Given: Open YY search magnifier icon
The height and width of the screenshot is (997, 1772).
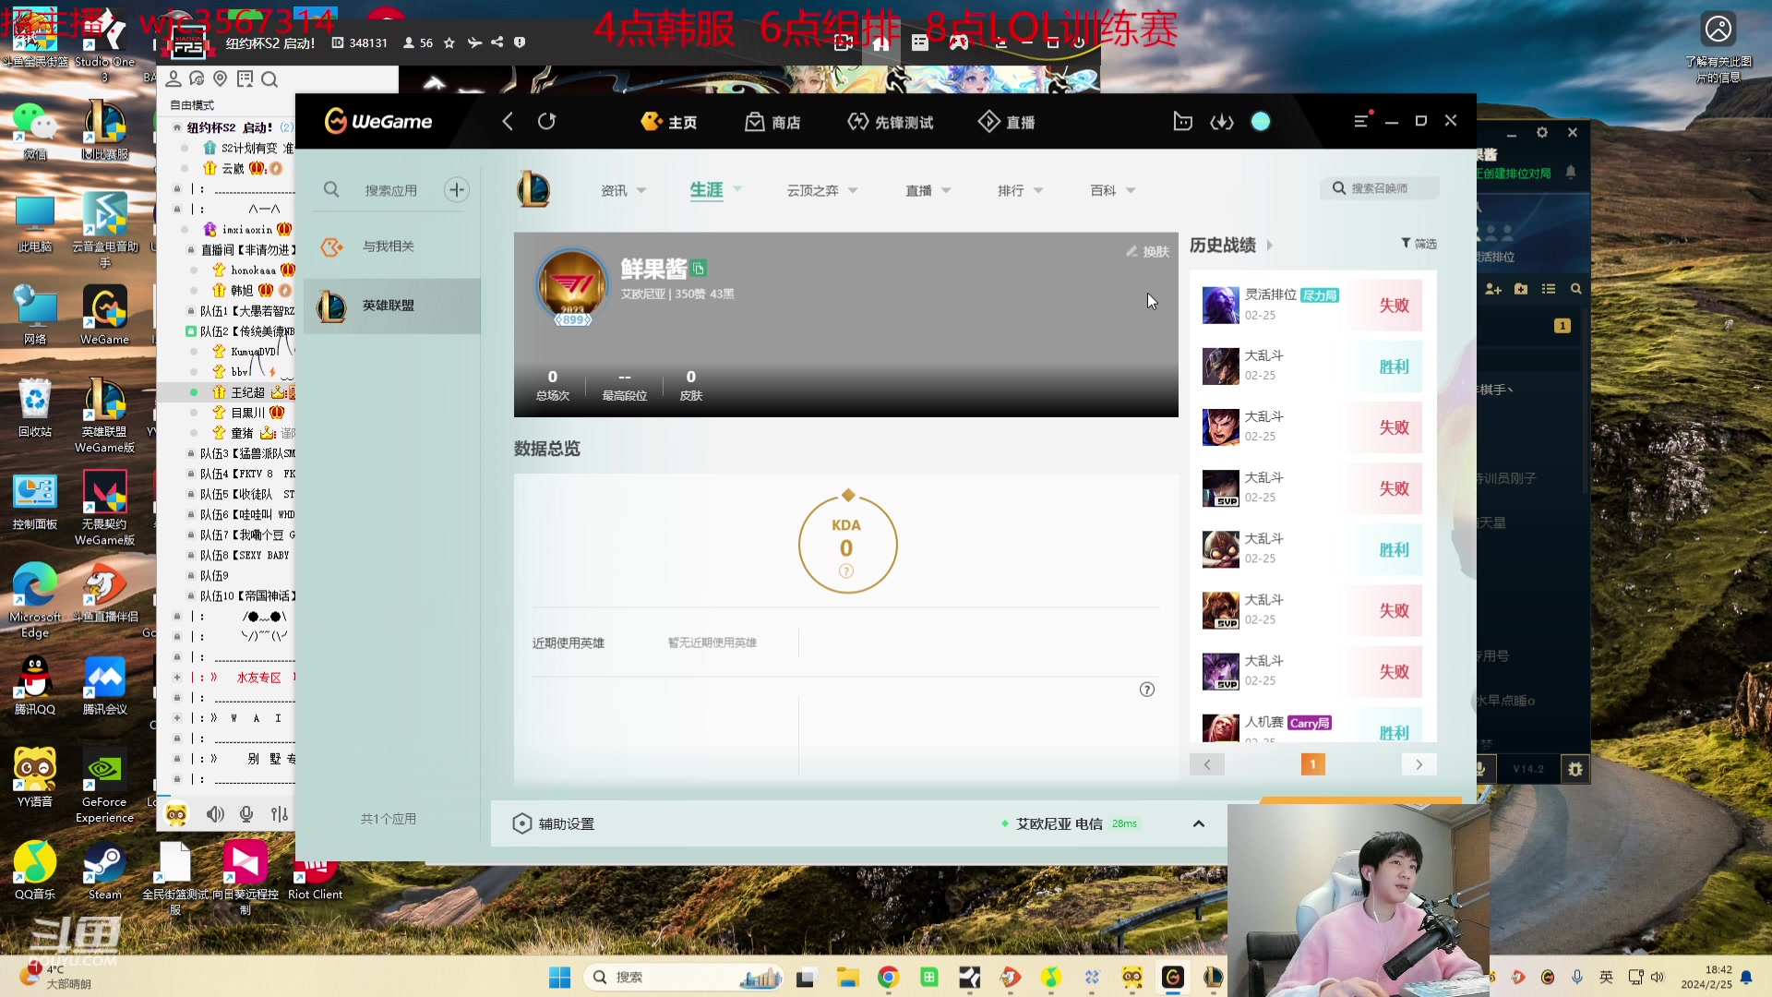Looking at the screenshot, I should tap(269, 79).
